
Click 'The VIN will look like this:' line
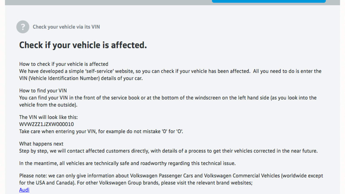coord(48,117)
